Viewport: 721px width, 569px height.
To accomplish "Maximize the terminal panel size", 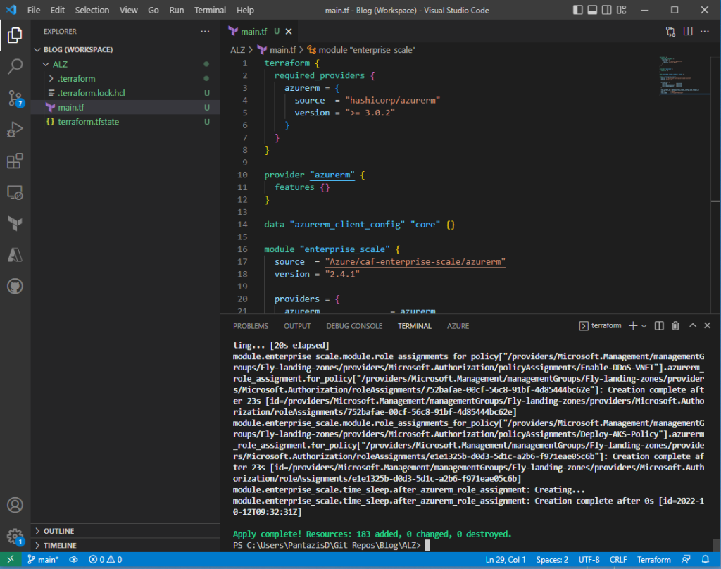I will (692, 326).
